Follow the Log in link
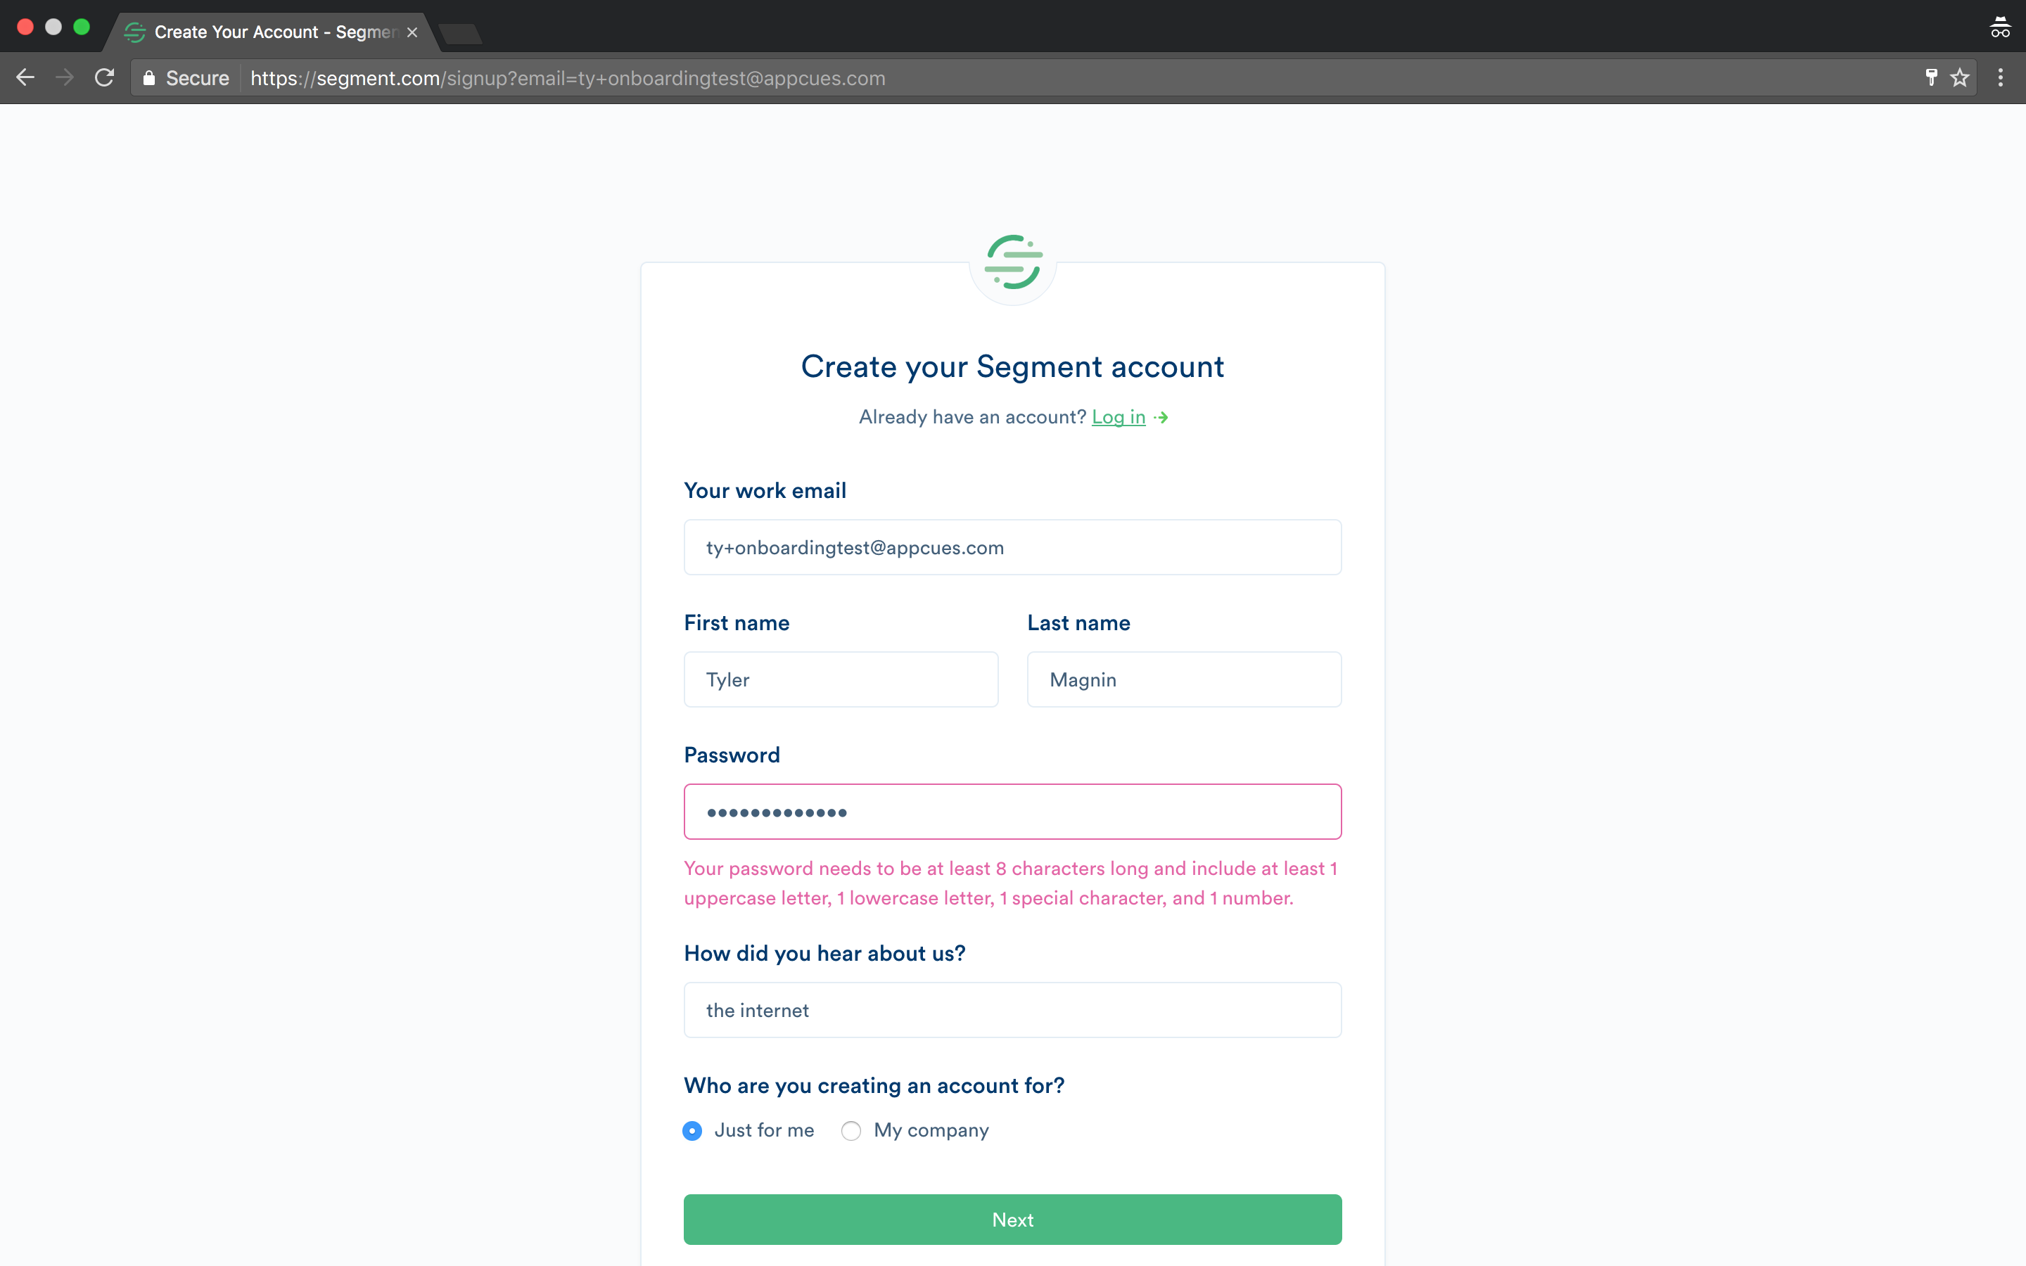The height and width of the screenshot is (1266, 2026). point(1119,417)
